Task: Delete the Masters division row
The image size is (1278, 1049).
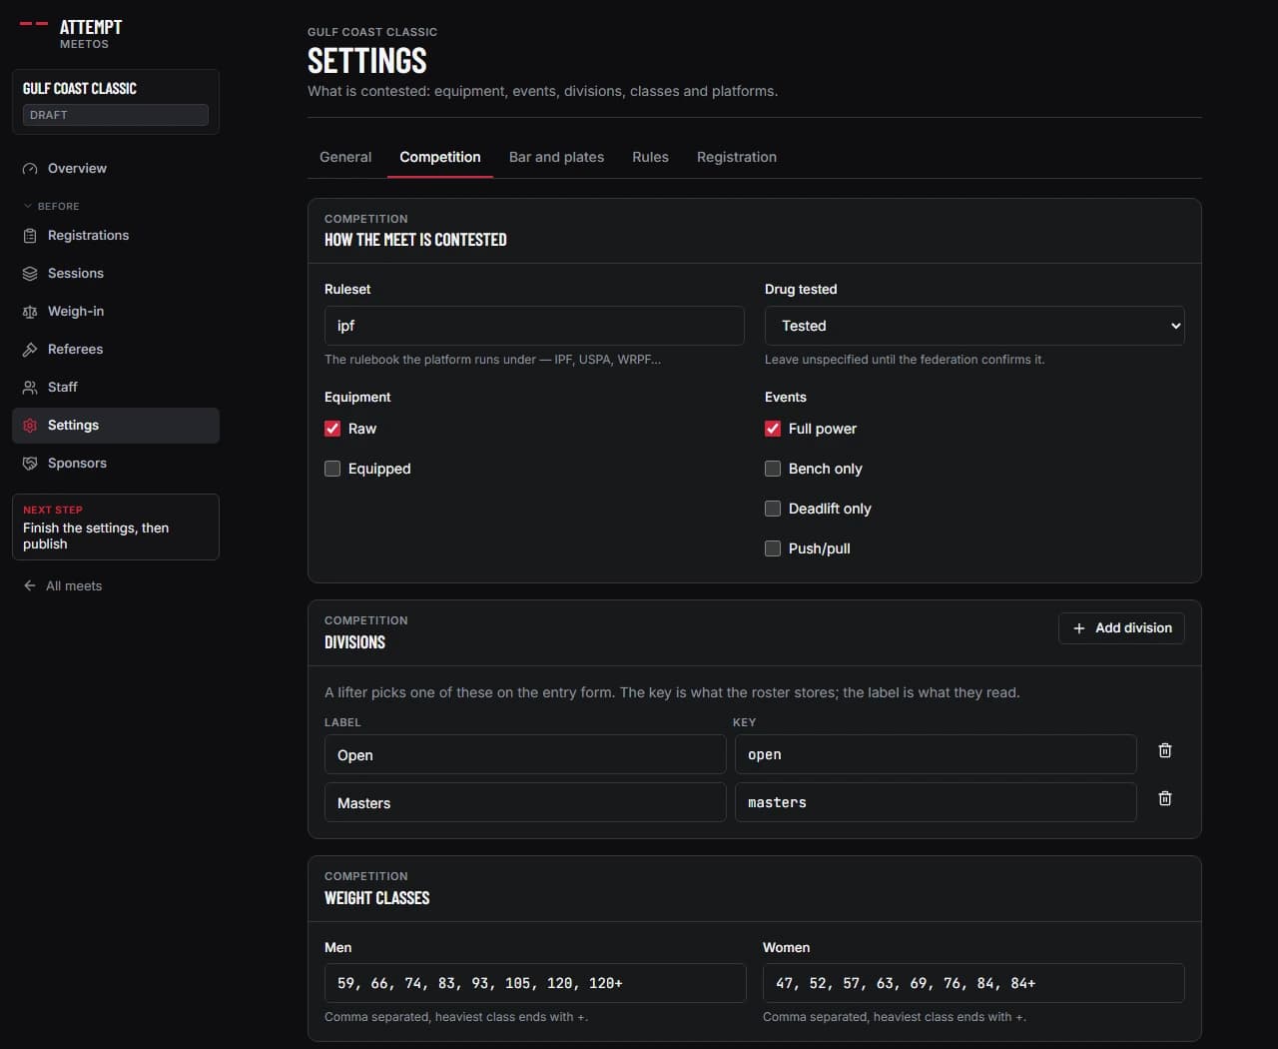Action: [x=1164, y=798]
